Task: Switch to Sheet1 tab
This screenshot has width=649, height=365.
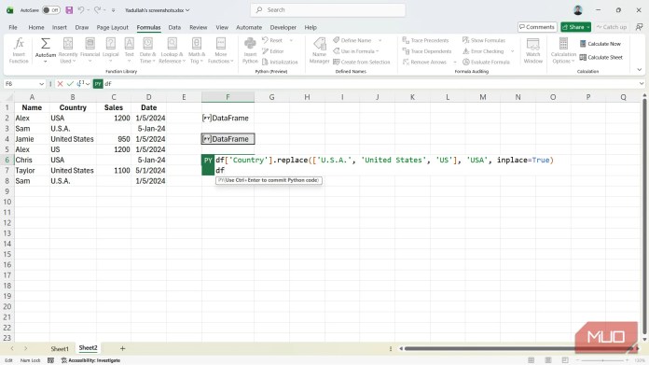Action: coord(60,348)
